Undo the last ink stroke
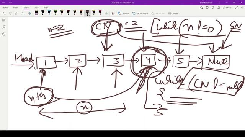This screenshot has width=245, height=137. (4, 13)
